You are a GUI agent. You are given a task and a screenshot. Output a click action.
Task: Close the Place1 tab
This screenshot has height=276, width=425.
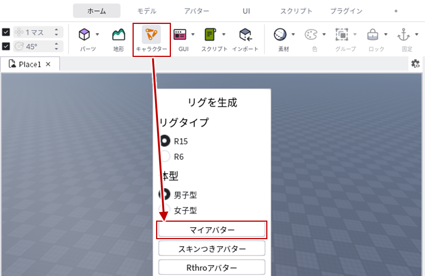pyautogui.click(x=48, y=64)
